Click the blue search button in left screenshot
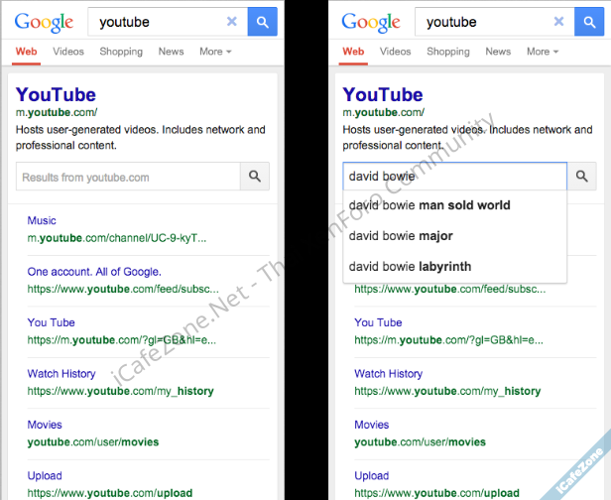Image resolution: width=611 pixels, height=500 pixels. pos(262,22)
